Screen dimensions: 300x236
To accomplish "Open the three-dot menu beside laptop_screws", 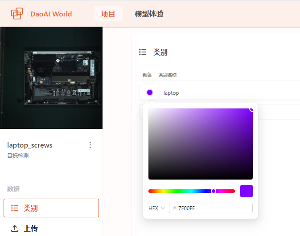I will tap(90, 145).
